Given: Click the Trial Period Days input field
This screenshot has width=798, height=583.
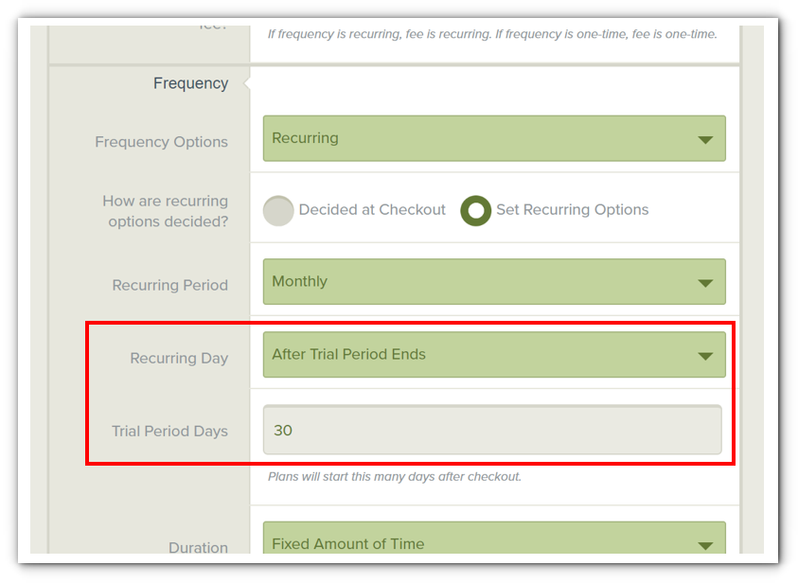Looking at the screenshot, I should tap(492, 430).
